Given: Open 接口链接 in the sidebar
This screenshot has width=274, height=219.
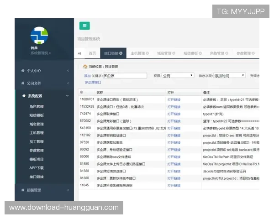Looking at the screenshot, I should click(x=37, y=177).
